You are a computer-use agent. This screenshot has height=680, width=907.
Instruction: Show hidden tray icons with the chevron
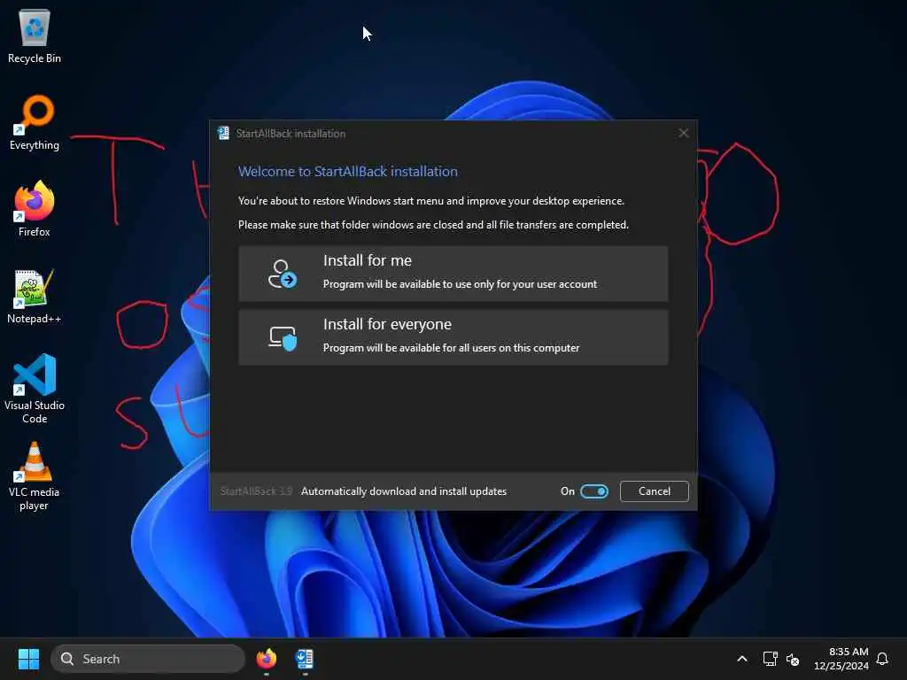click(742, 659)
